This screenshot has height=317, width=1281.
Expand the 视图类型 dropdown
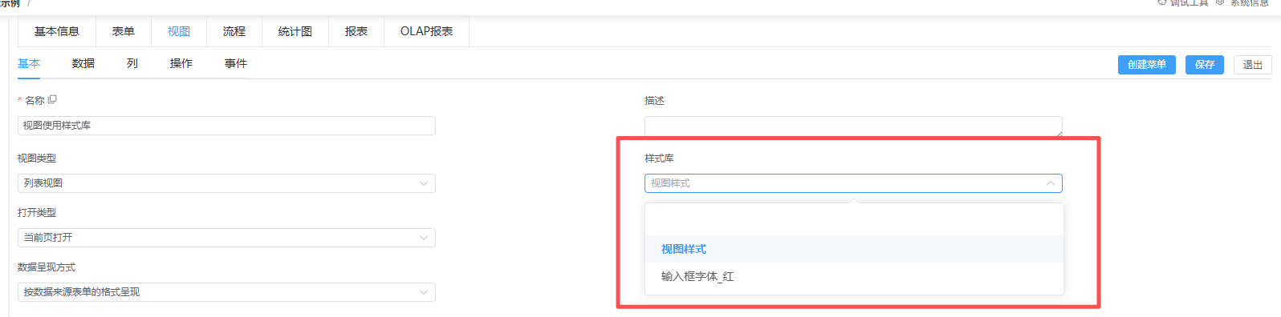(226, 183)
